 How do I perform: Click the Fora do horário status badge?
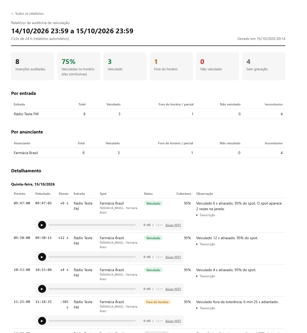[157, 302]
